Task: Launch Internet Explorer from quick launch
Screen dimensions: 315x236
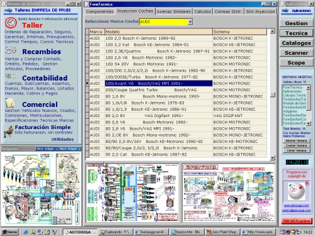Action: pyautogui.click(x=26, y=232)
